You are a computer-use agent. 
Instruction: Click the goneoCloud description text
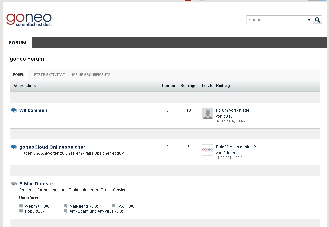pos(72,153)
